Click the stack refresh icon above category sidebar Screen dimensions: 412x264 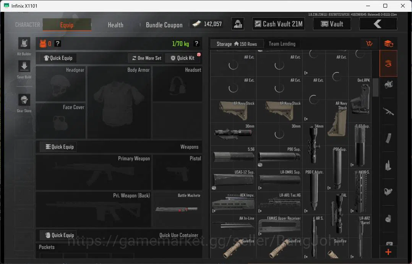tap(388, 43)
